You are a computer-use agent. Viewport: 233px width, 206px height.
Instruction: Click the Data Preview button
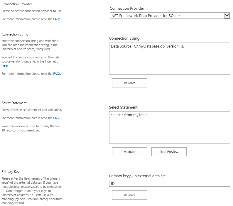tap(169, 152)
